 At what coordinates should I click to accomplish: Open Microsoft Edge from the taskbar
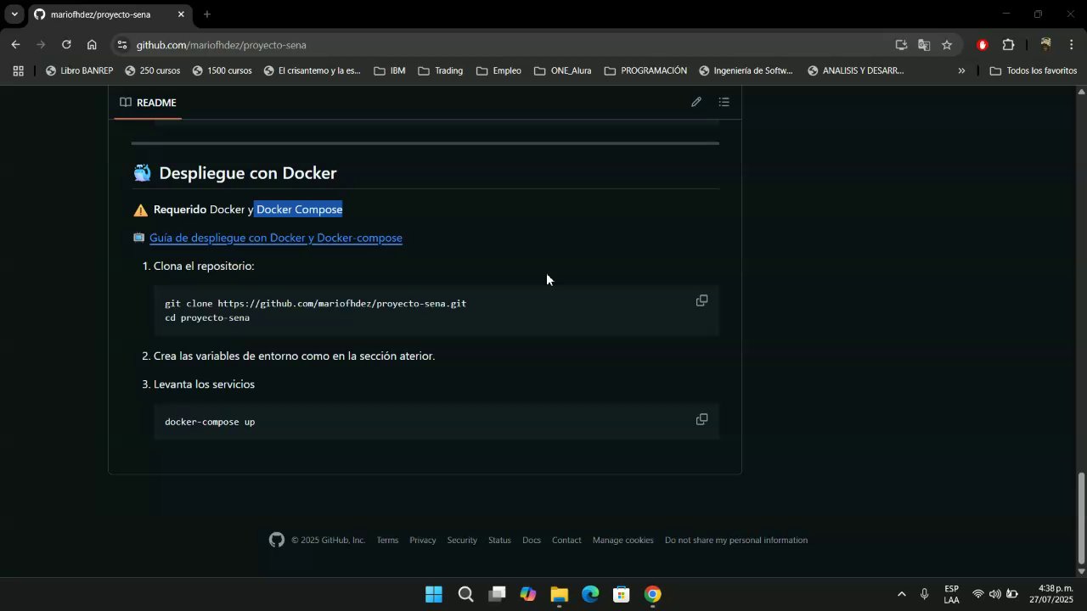pyautogui.click(x=590, y=594)
